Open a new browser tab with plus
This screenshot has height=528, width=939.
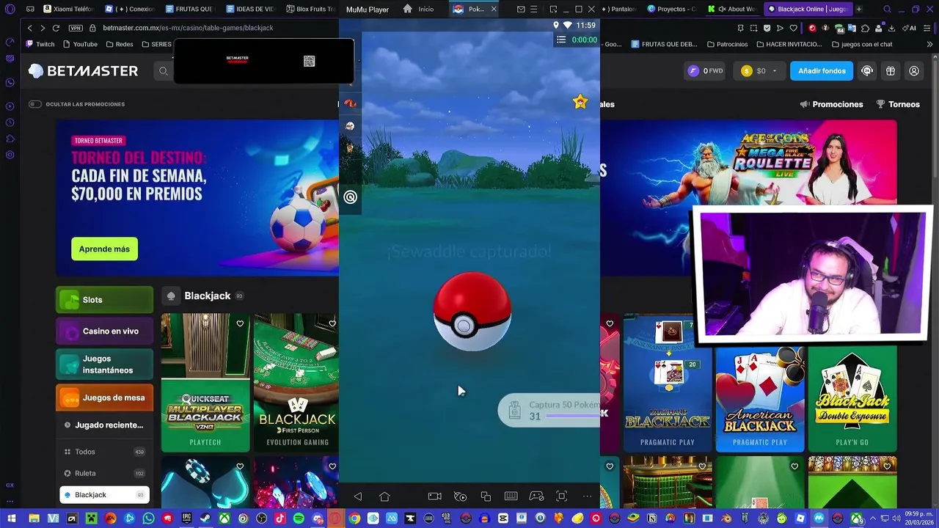click(859, 10)
